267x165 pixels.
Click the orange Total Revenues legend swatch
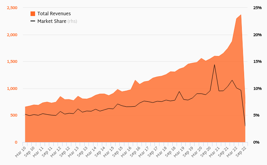pos(33,14)
